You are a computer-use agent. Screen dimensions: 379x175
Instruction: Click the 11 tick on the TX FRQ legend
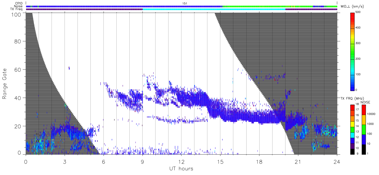[357, 143]
